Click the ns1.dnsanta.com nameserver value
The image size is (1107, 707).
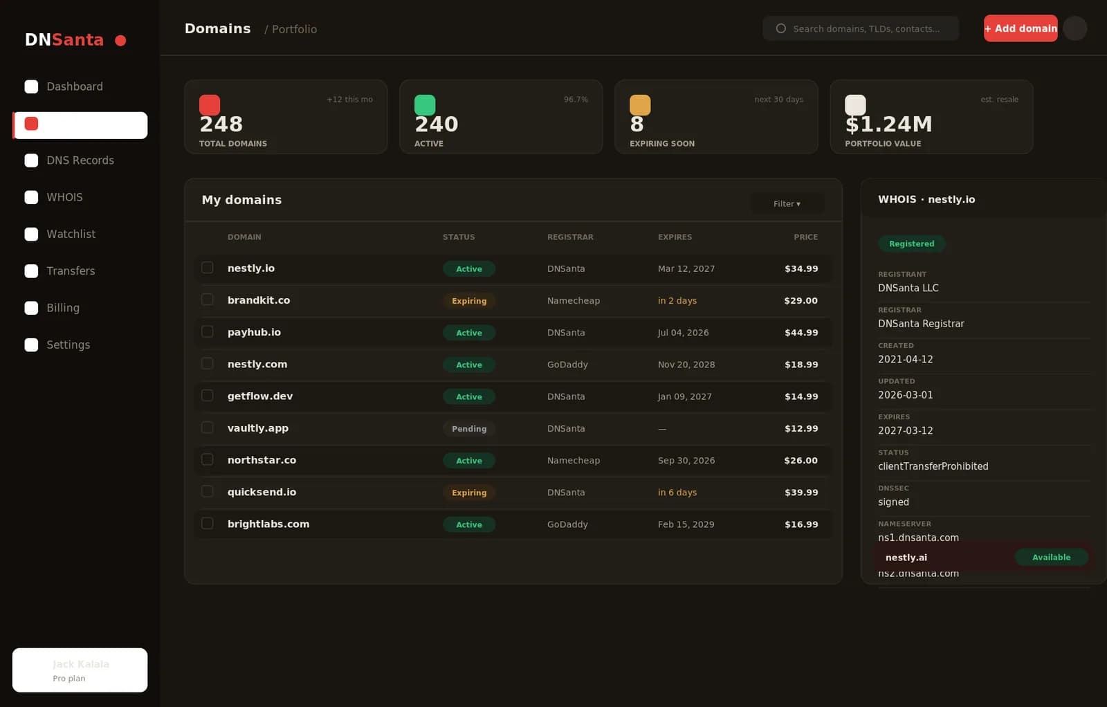(918, 538)
